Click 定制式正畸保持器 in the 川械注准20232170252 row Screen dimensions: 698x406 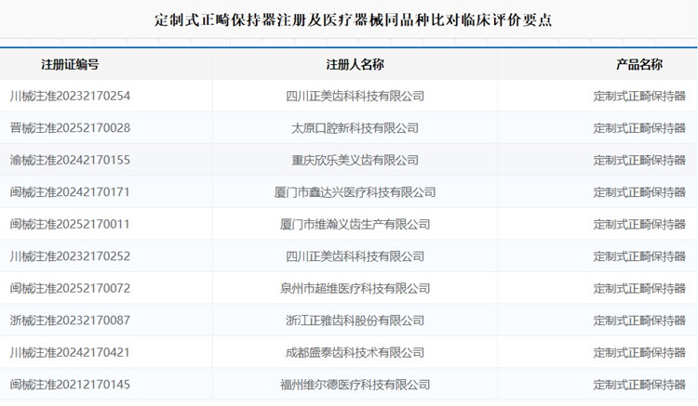(639, 256)
